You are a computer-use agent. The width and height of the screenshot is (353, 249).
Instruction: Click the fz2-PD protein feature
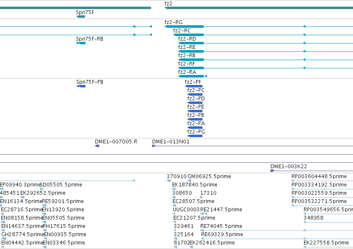pyautogui.click(x=195, y=103)
